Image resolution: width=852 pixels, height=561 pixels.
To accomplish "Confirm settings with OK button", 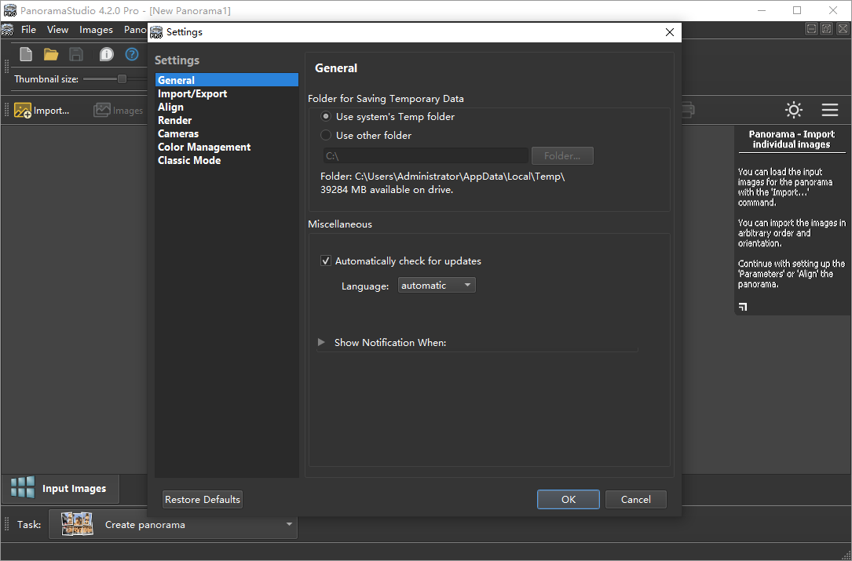I will [x=569, y=499].
